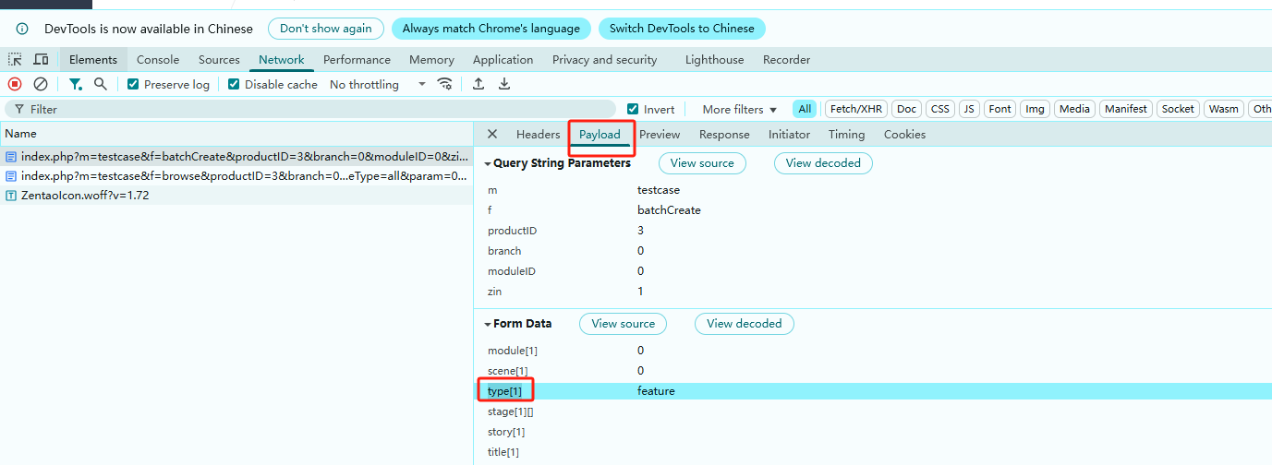The height and width of the screenshot is (465, 1272).
Task: Open the Lighthouse panel tab
Action: coord(714,60)
